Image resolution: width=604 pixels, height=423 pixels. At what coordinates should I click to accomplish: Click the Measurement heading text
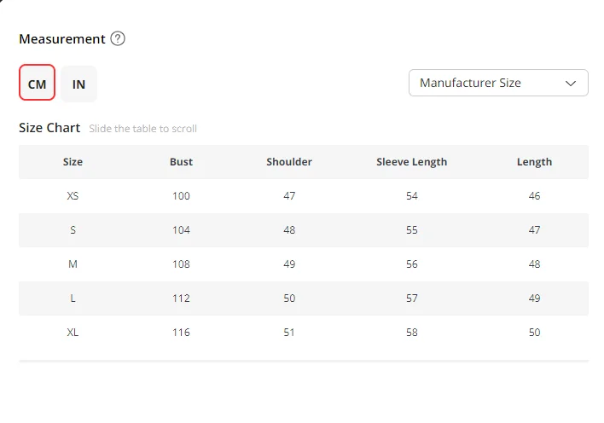(62, 39)
